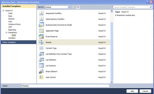Select the Windows Forms category
The height and width of the screenshot is (94, 154).
tap(14, 24)
